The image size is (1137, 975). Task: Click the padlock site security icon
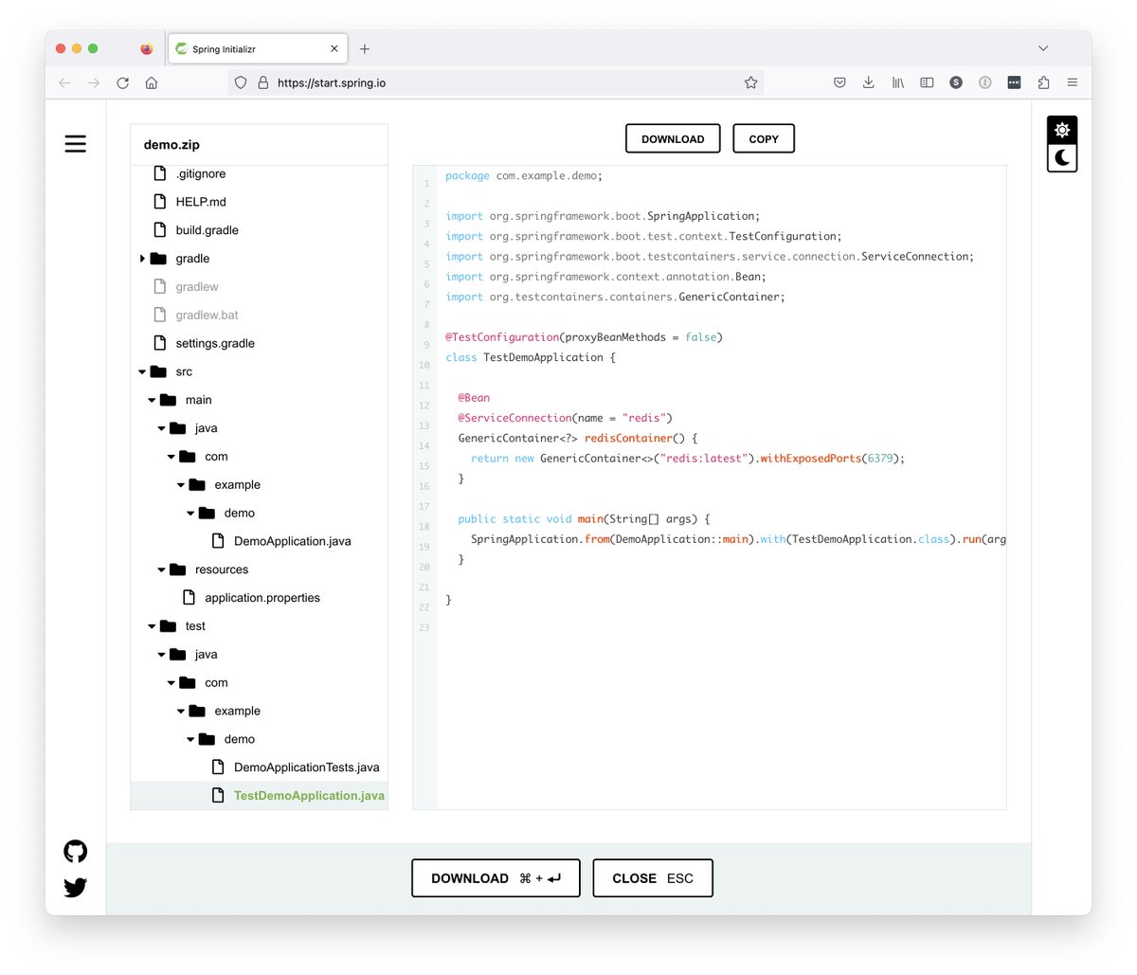tap(263, 82)
